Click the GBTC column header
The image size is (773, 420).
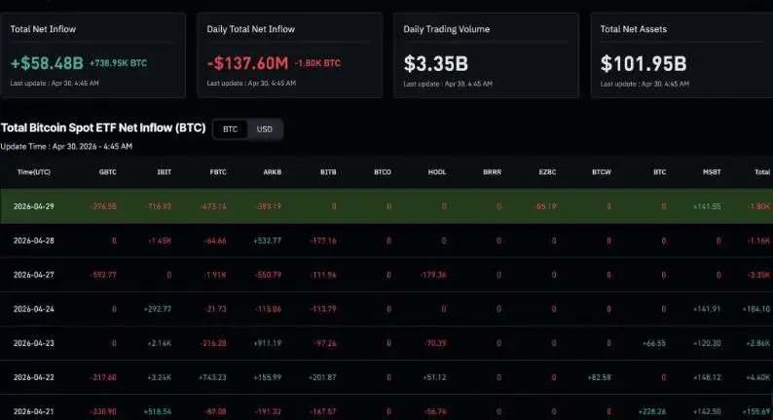[107, 172]
